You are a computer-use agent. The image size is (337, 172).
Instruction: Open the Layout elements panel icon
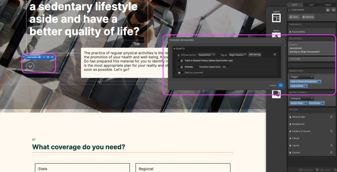276,18
